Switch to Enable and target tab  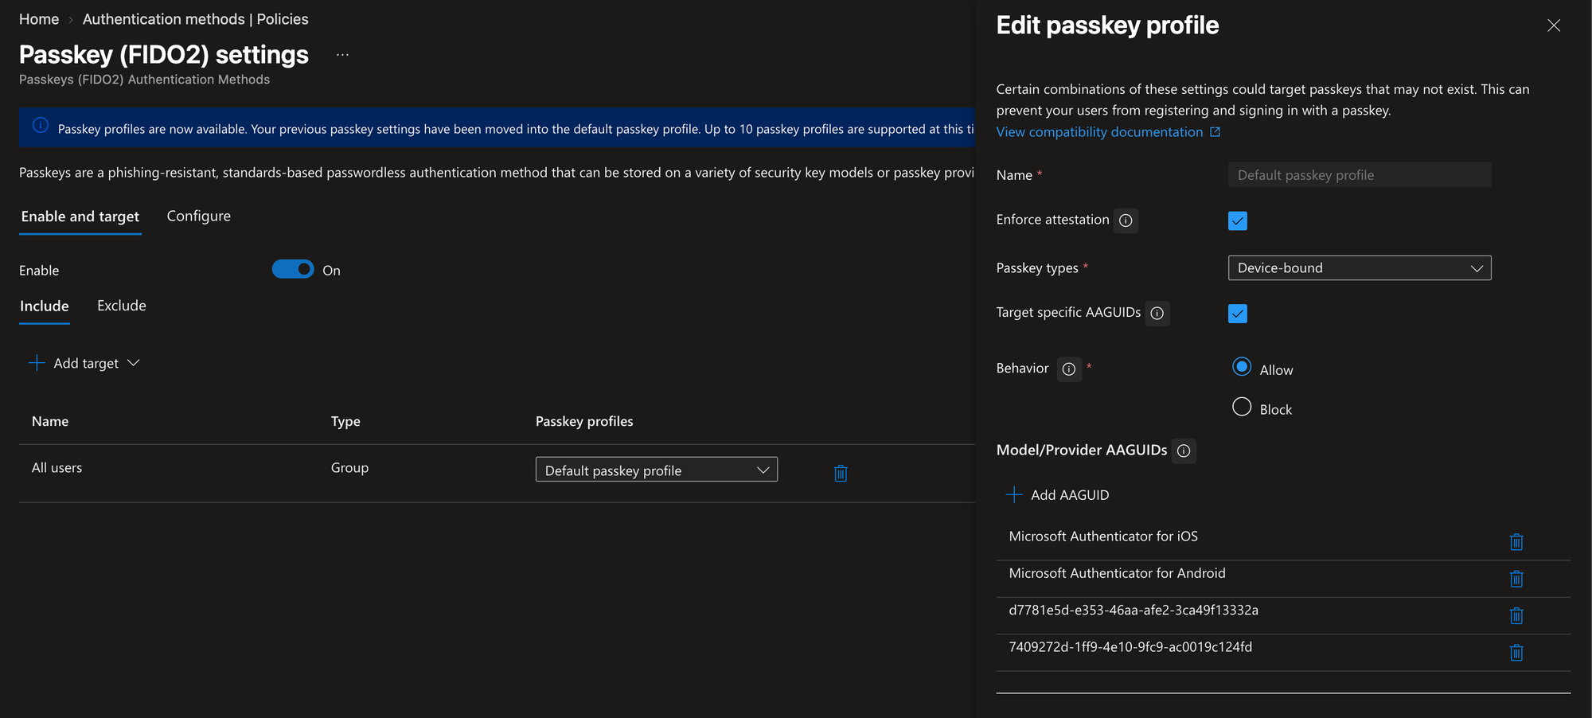(x=80, y=217)
